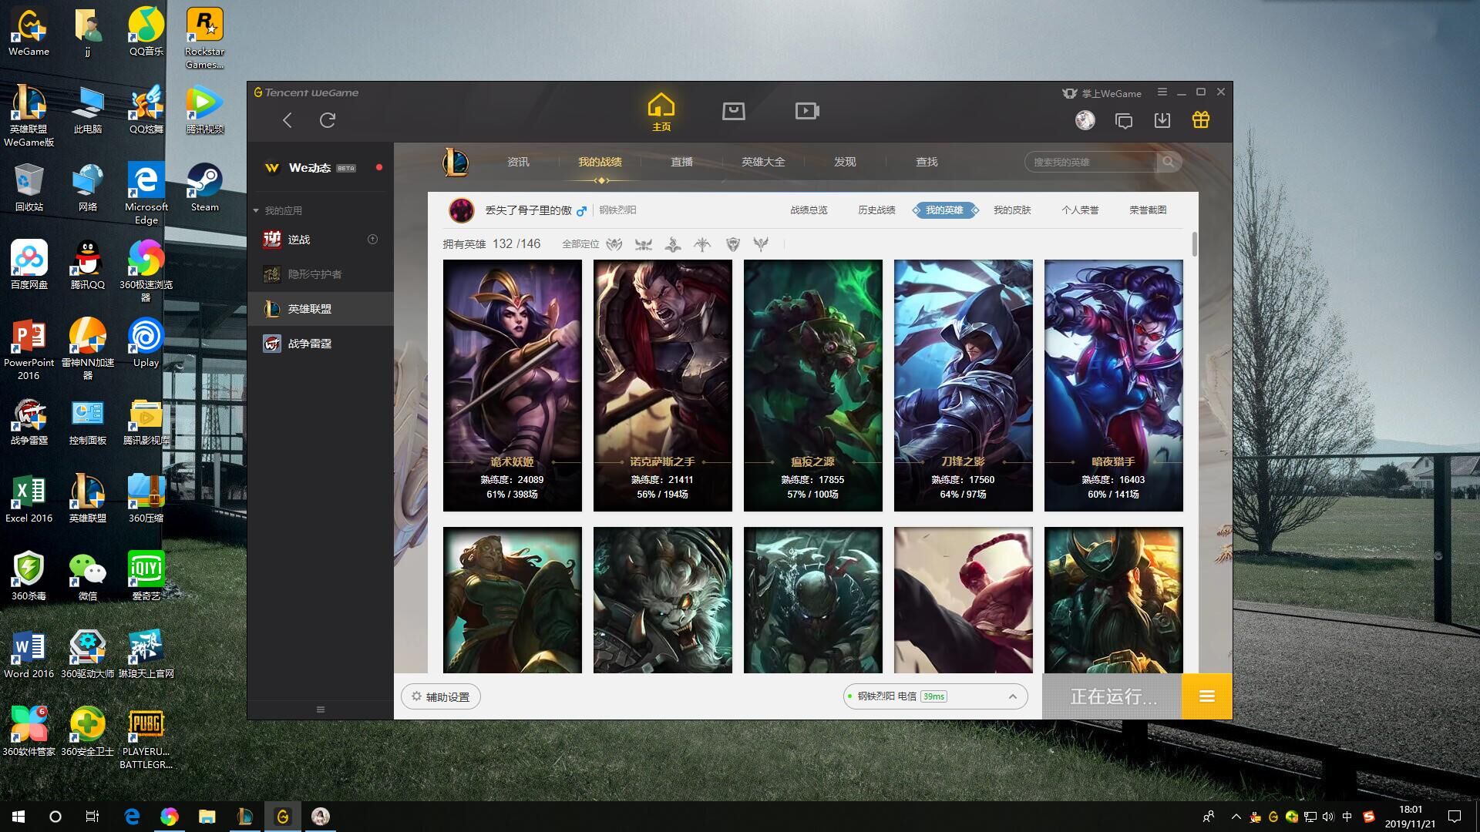
Task: Open the 我的英雄 sub-tab
Action: click(945, 210)
